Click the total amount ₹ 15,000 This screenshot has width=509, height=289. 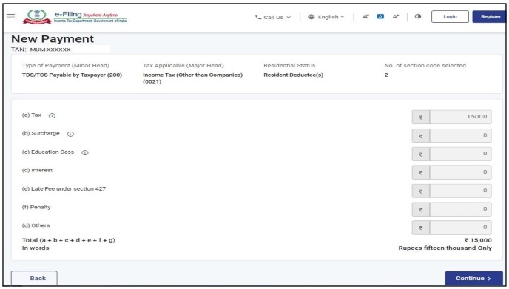(x=478, y=240)
